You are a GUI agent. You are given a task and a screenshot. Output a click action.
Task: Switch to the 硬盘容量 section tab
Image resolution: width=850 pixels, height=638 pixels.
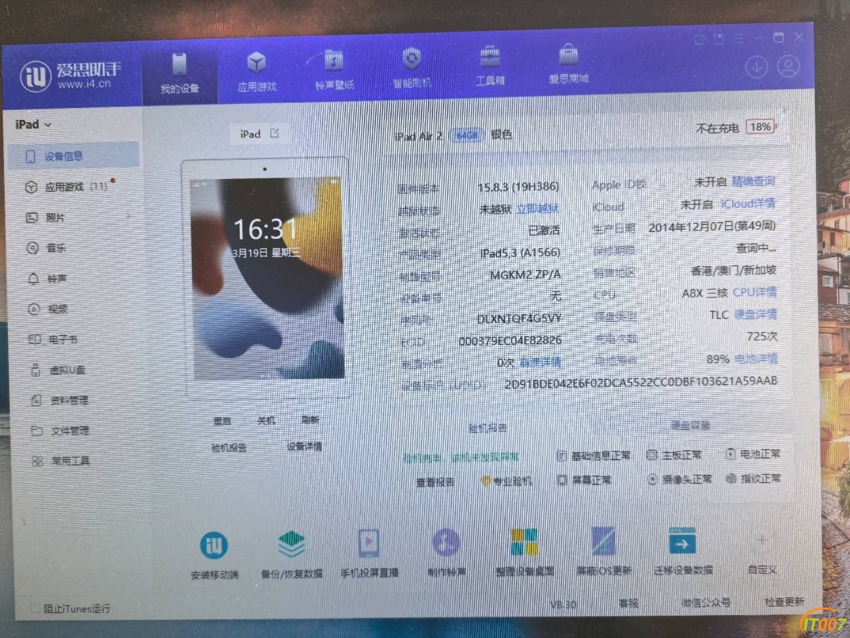tap(691, 425)
